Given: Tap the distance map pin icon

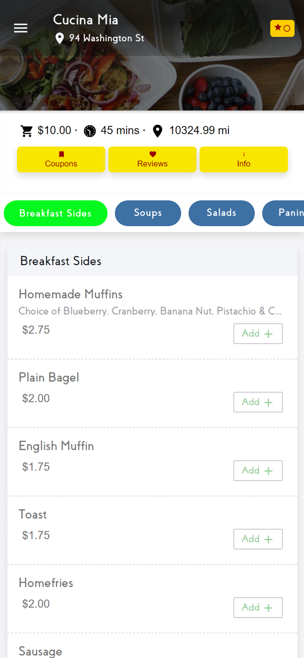Looking at the screenshot, I should tap(158, 131).
